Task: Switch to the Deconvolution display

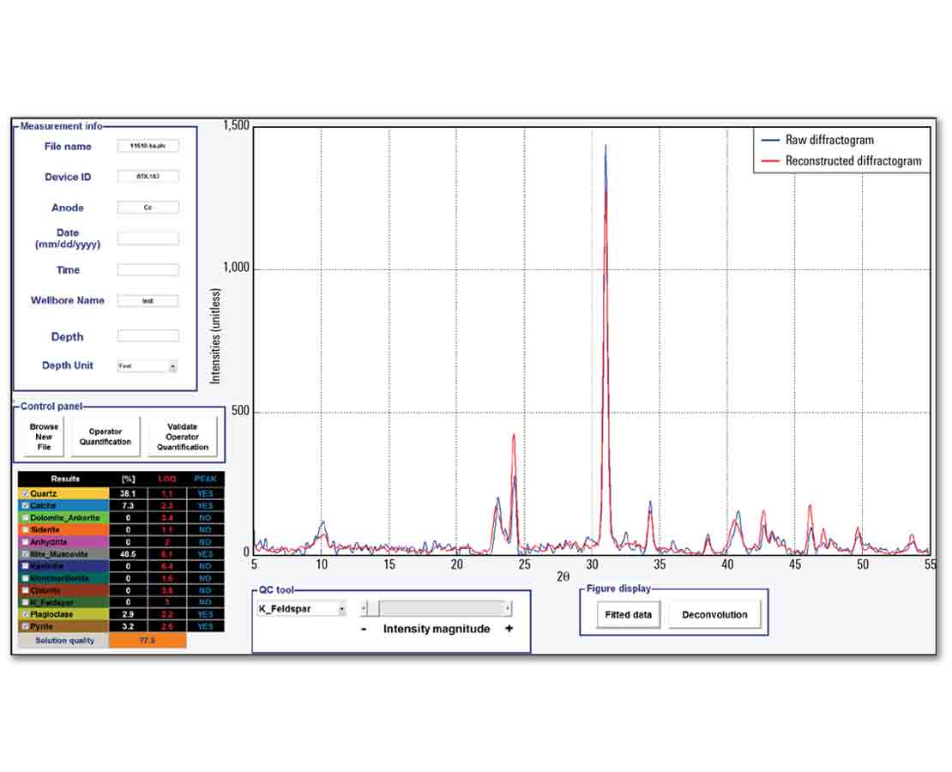Action: 714,614
